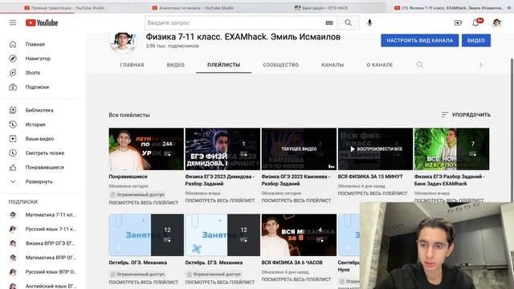Show more channel tabs arrow
This screenshot has height=289, width=514.
pyautogui.click(x=480, y=65)
